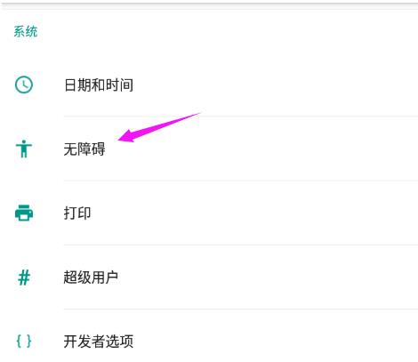Tap the row area right of 无障碍
The width and height of the screenshot is (418, 362).
click(262, 149)
